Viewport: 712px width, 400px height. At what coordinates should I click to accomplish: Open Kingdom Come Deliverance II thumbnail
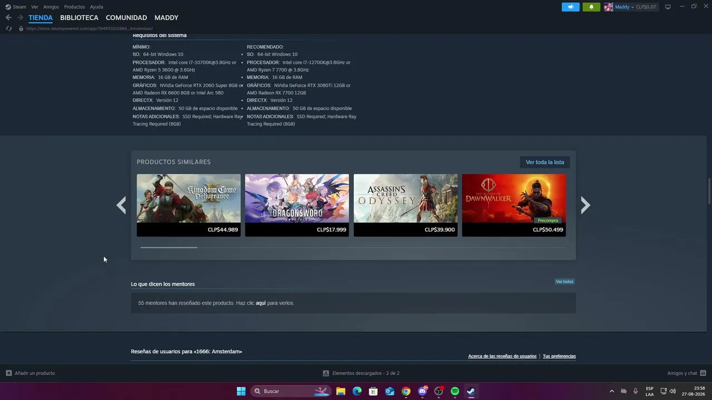189,198
